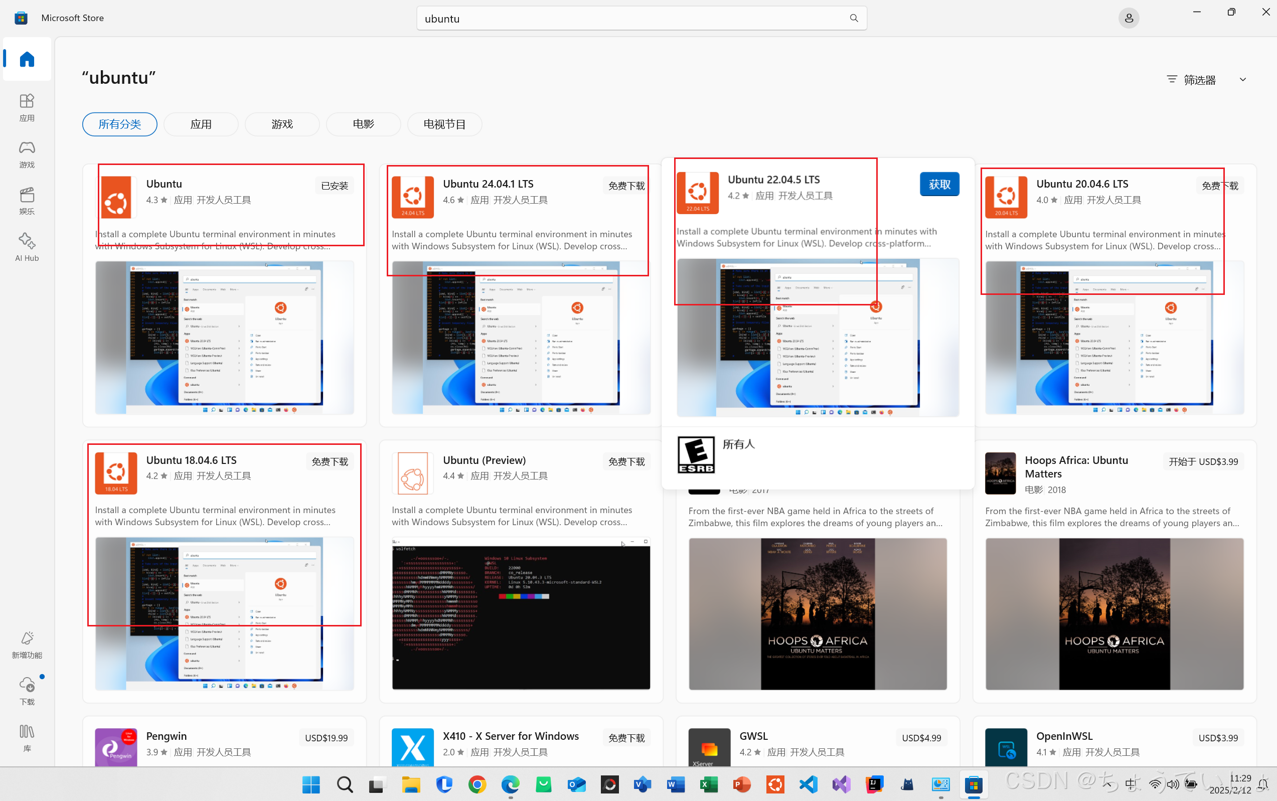Click the USD$19.99 price for Pengwin
The image size is (1277, 801).
[x=326, y=738]
